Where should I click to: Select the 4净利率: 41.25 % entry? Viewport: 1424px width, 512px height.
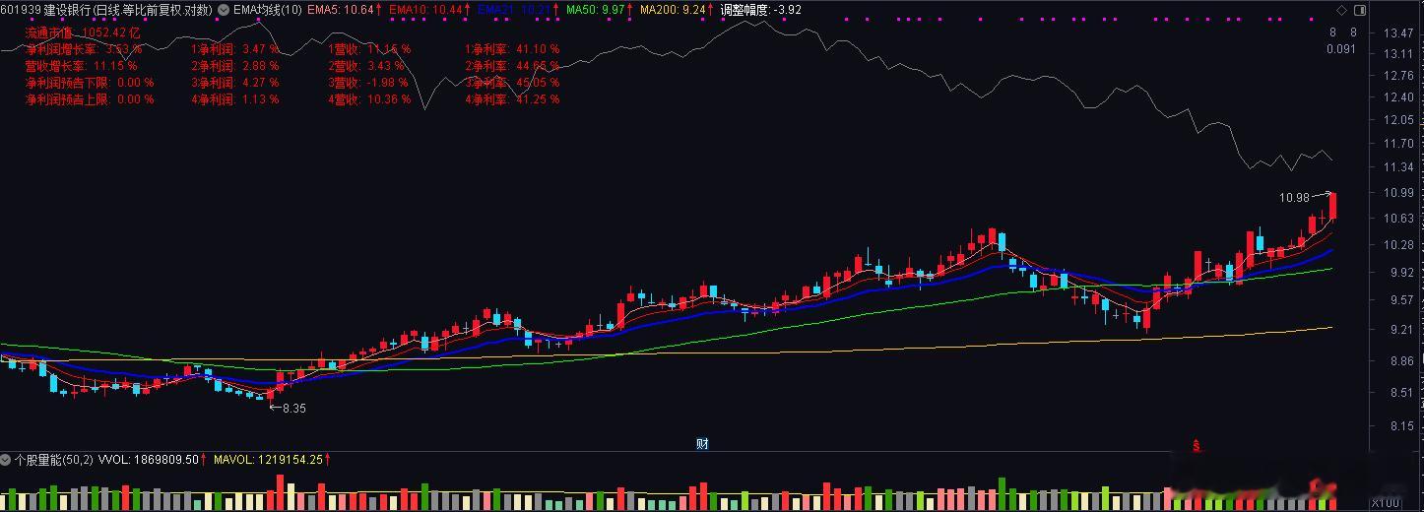point(512,99)
